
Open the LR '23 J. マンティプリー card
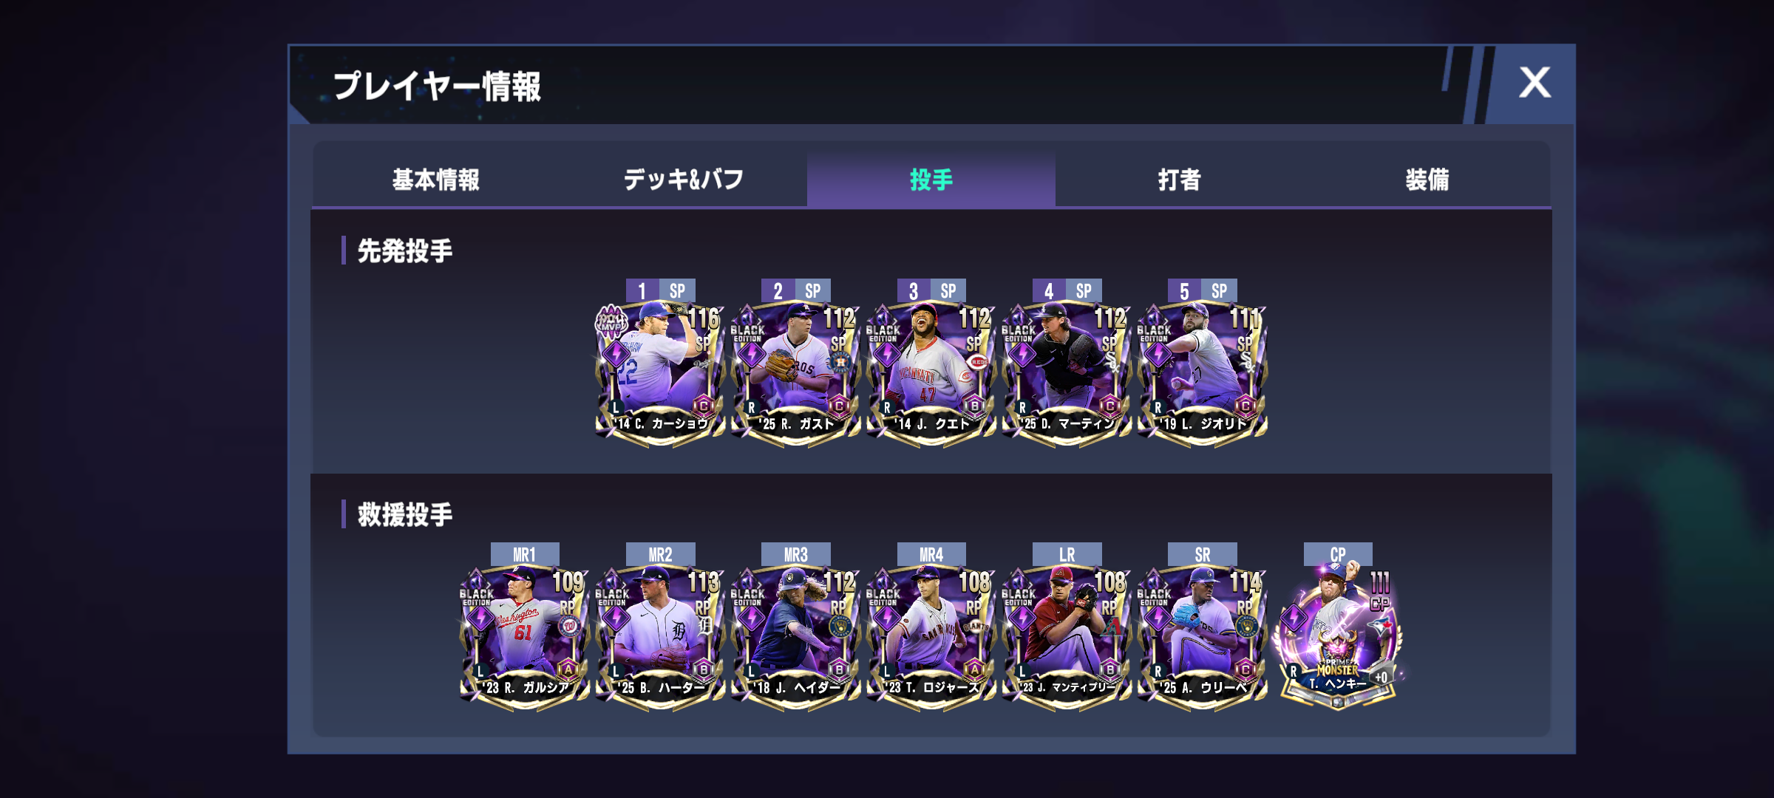(1067, 635)
